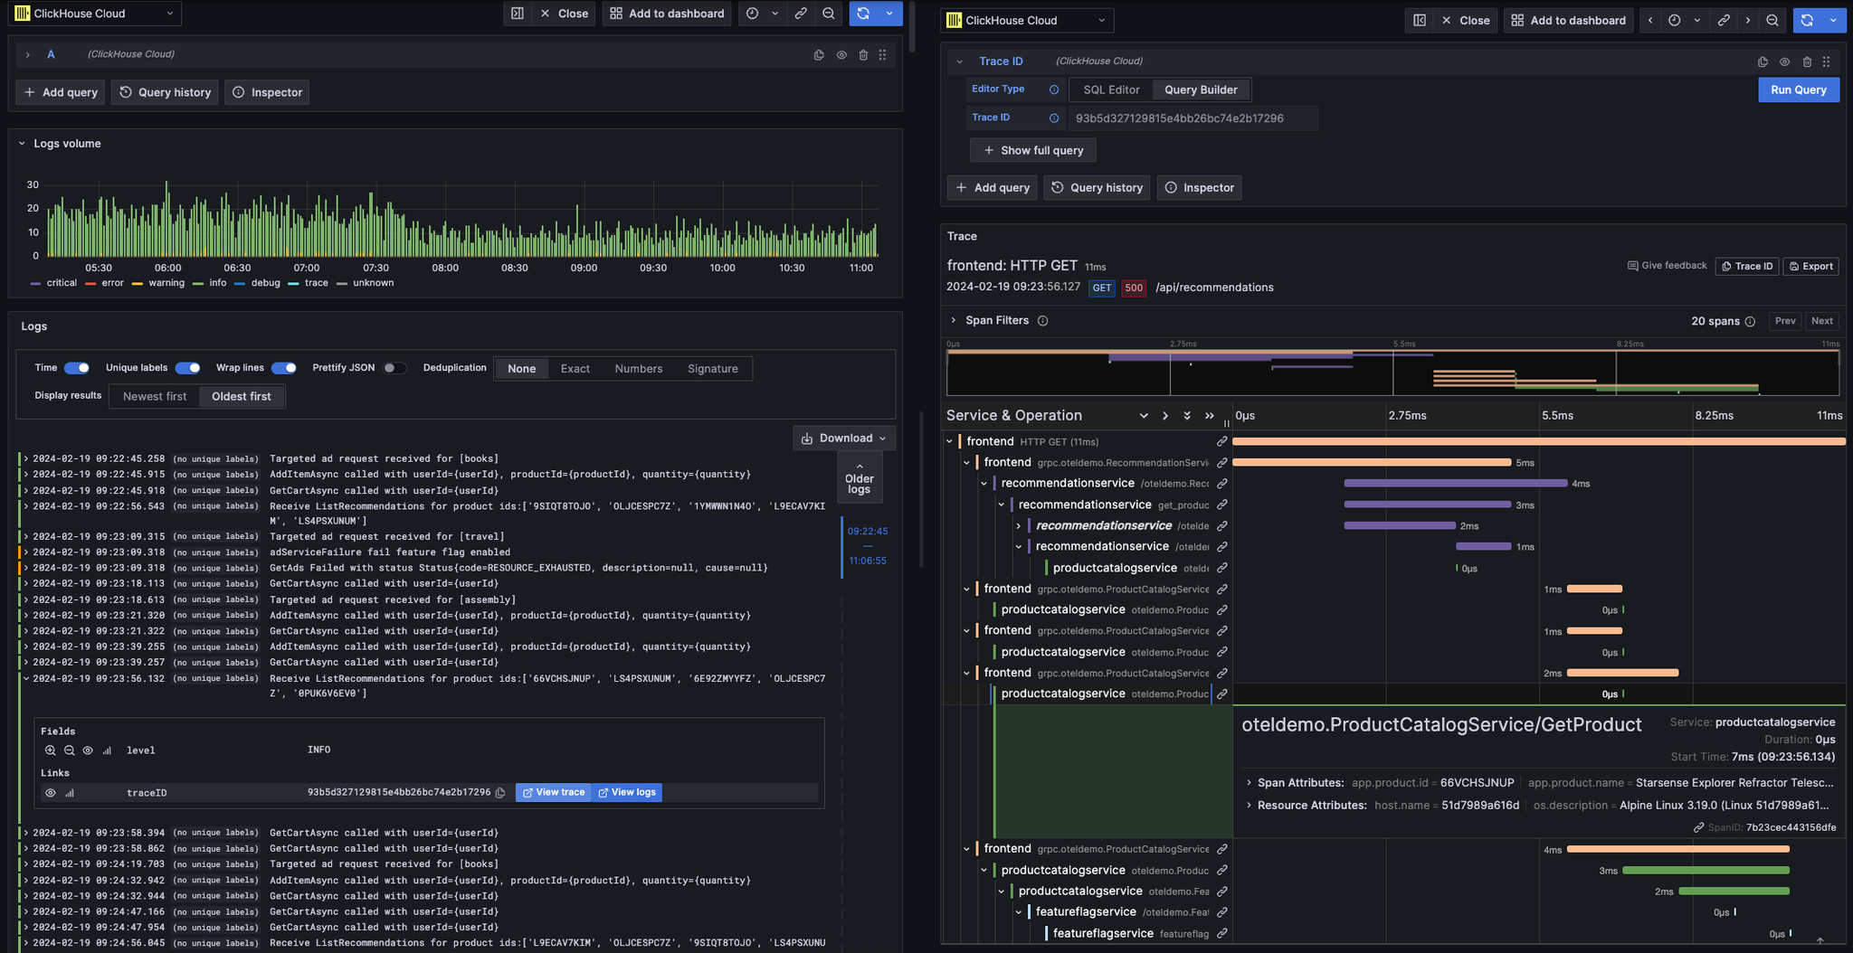The width and height of the screenshot is (1853, 953).
Task: Collapse all spans with double-right chevron
Action: [1210, 416]
